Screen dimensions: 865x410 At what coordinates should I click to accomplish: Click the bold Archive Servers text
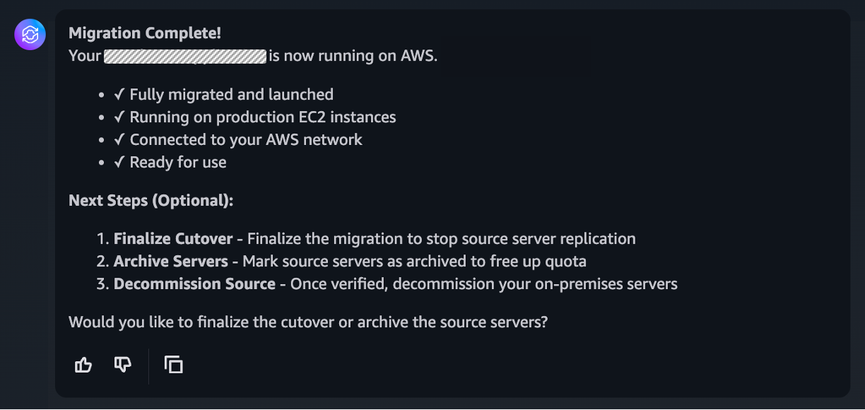pos(171,262)
